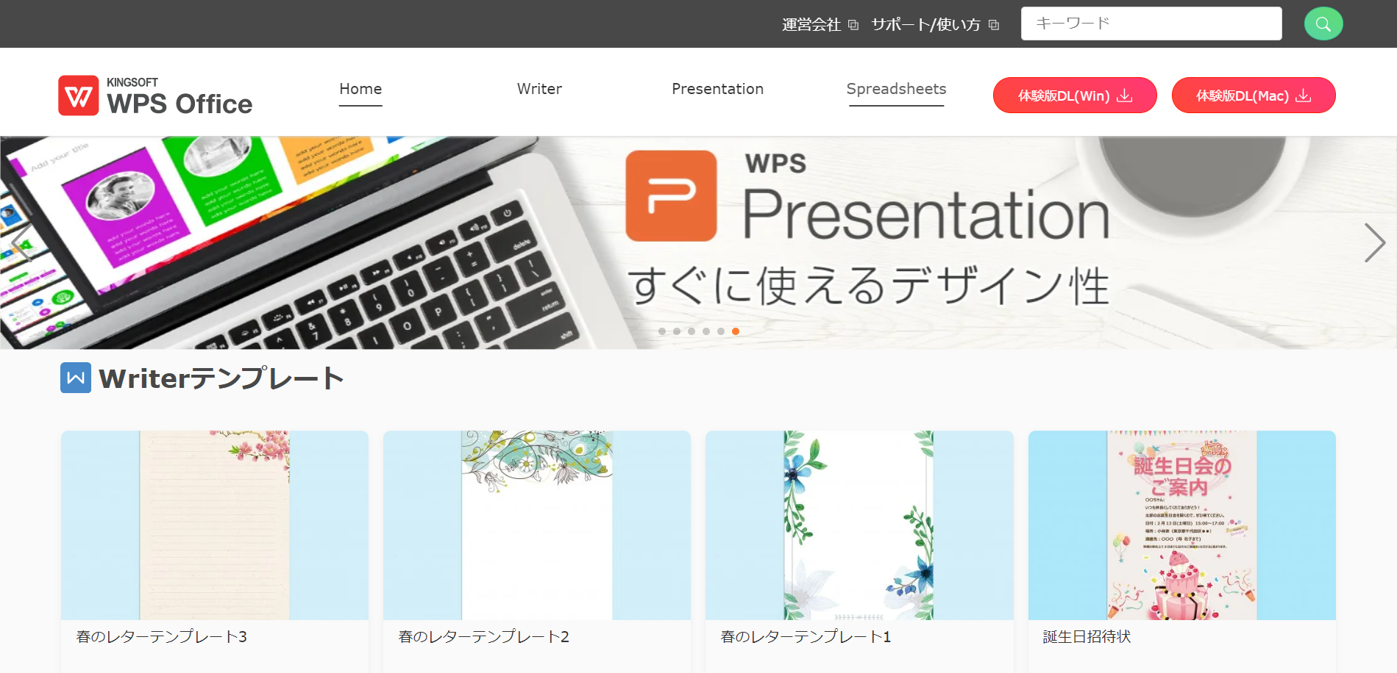The image size is (1397, 673).
Task: Select the third carousel dot
Action: coord(692,331)
